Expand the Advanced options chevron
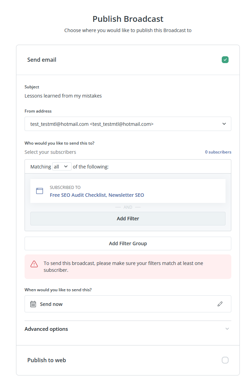 click(227, 329)
